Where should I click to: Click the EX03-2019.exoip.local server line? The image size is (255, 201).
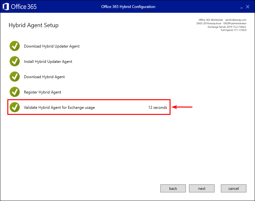coord(222,23)
